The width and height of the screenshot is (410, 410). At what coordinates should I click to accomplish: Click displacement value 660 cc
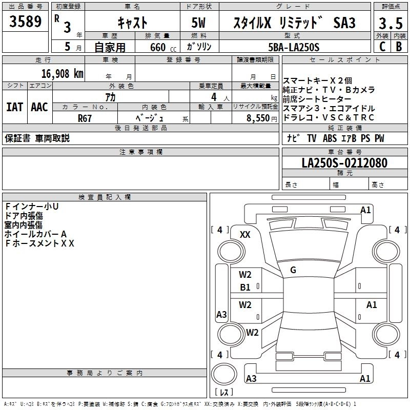(x=163, y=48)
